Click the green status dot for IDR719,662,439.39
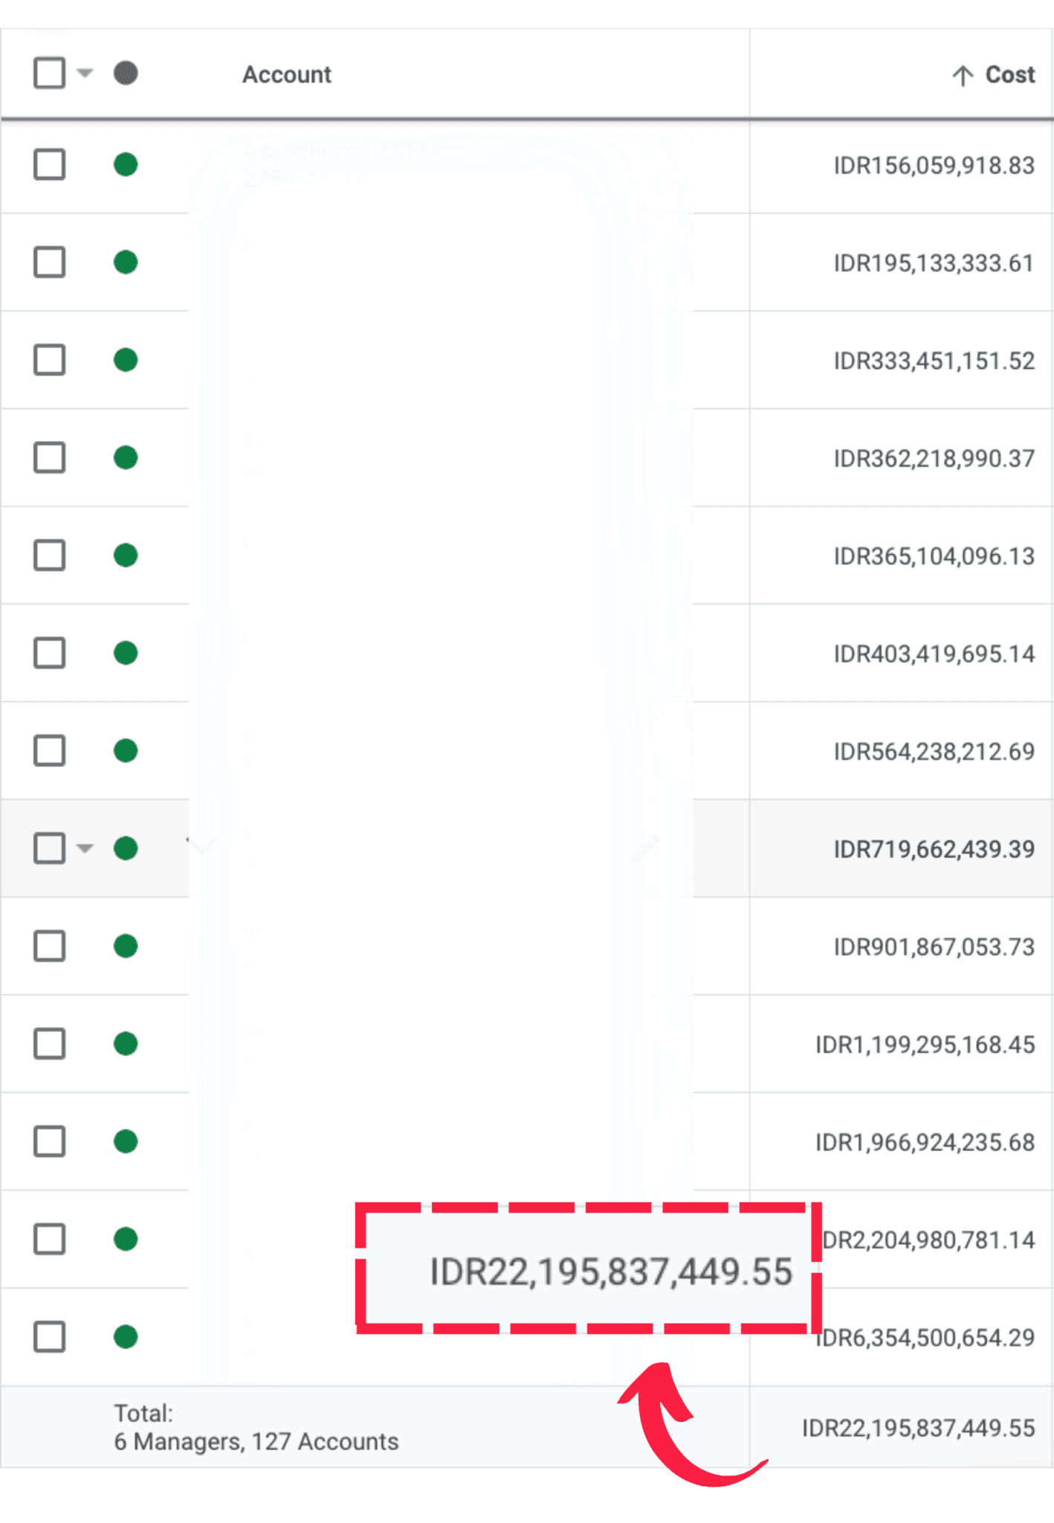The height and width of the screenshot is (1523, 1054). pos(126,849)
